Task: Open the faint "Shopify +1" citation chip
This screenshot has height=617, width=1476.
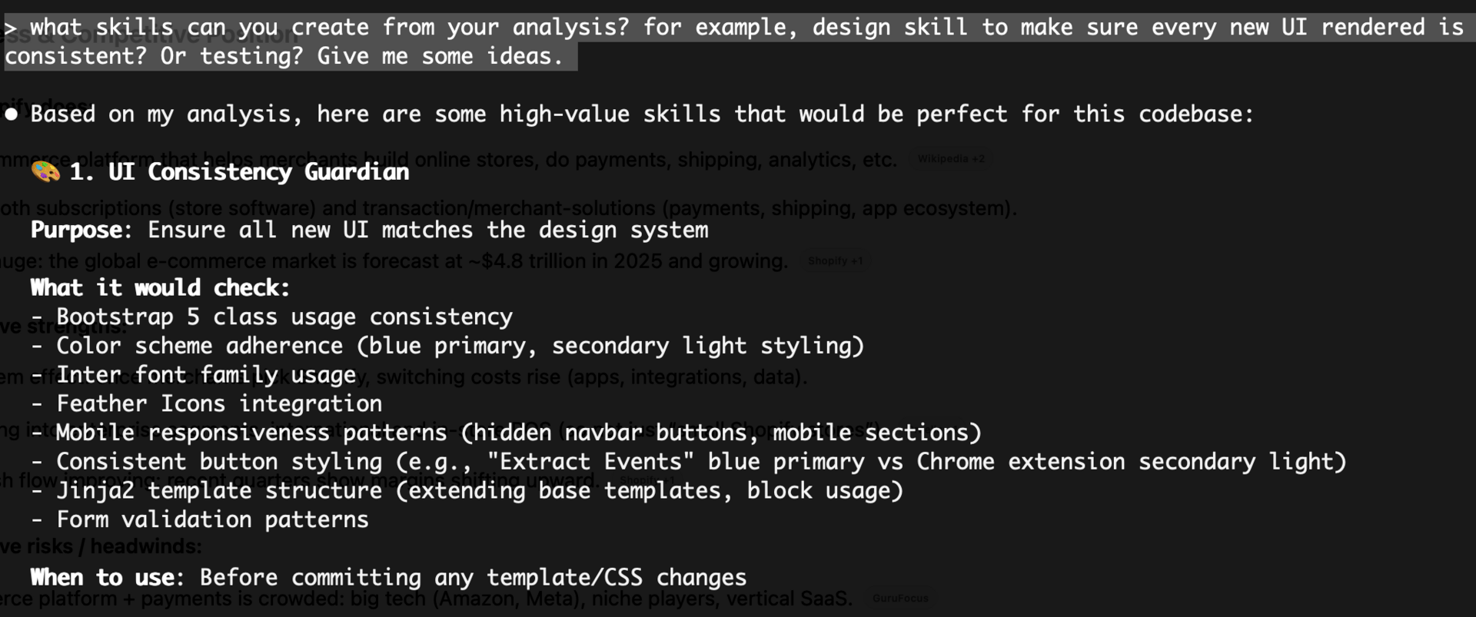Action: click(835, 260)
